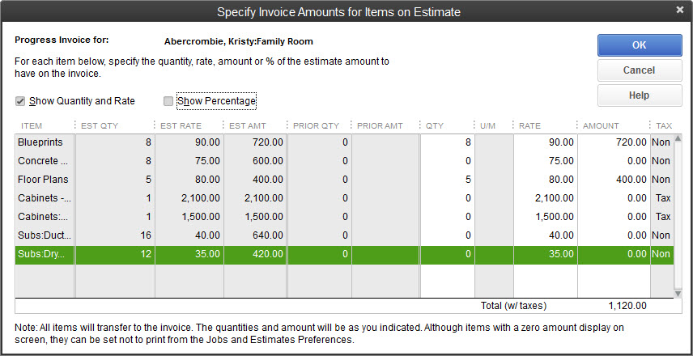Uncheck Show Quantity and Rate
This screenshot has width=693, height=356.
(20, 101)
